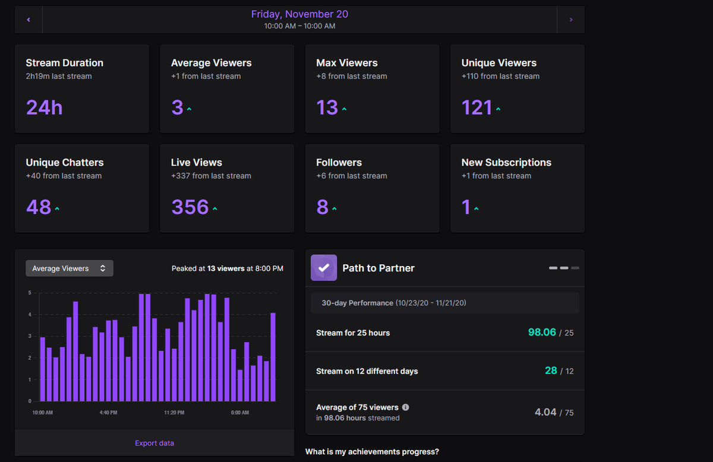Open the Max Viewers stat card
The image size is (713, 462).
click(373, 88)
